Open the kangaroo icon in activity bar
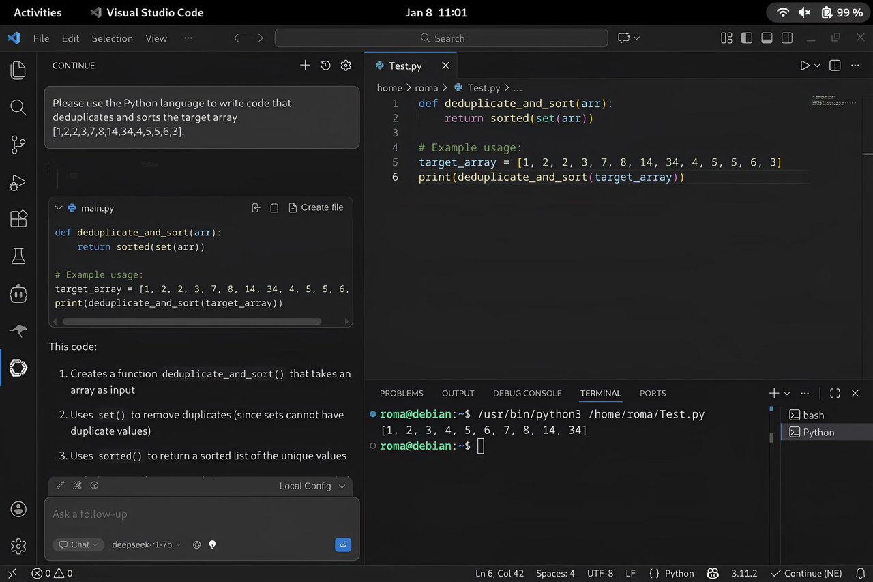Viewport: 873px width, 582px height. [18, 331]
